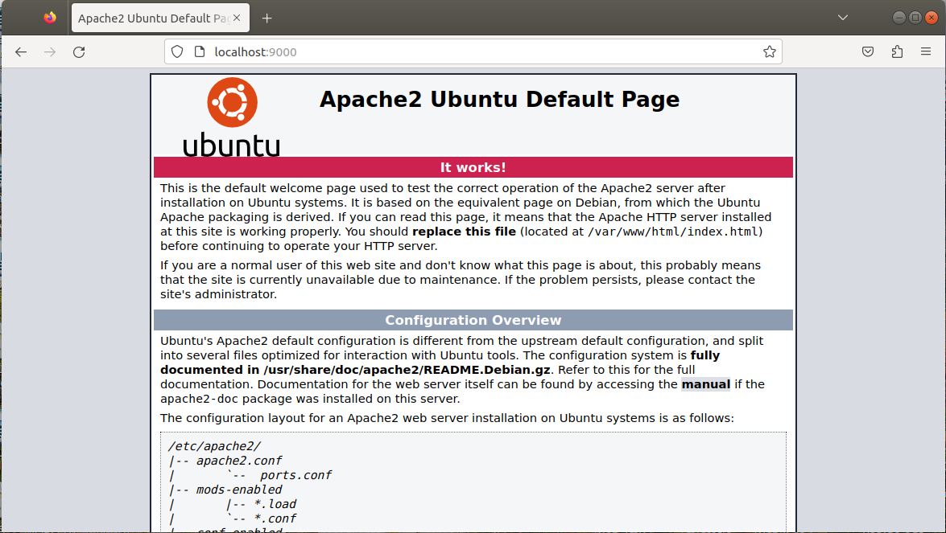Show site information for localhost

pos(200,52)
